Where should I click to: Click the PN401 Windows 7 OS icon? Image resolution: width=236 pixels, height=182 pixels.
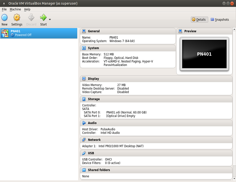pos(5,33)
